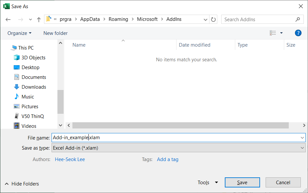Image resolution: width=308 pixels, height=193 pixels.
Task: Collapse with Hide Folders
Action: click(x=22, y=184)
